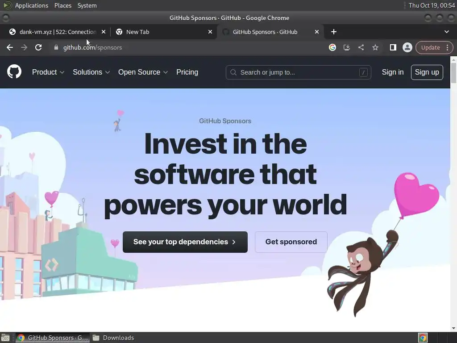Expand the Product menu

pyautogui.click(x=48, y=72)
